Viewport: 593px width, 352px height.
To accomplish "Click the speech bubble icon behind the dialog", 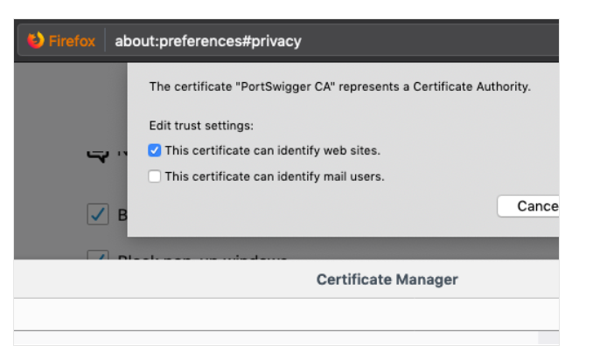I will [x=98, y=155].
